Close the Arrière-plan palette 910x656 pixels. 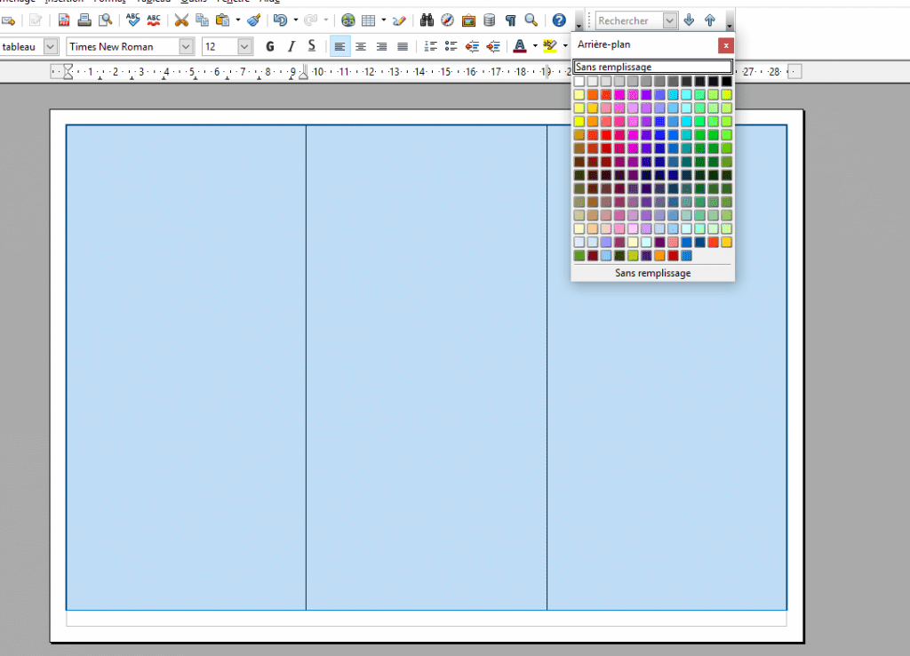point(725,45)
